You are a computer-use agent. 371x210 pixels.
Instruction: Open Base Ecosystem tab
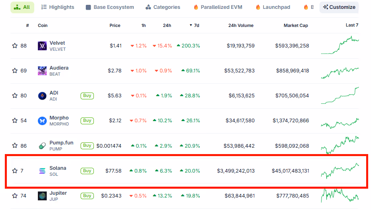110,7
